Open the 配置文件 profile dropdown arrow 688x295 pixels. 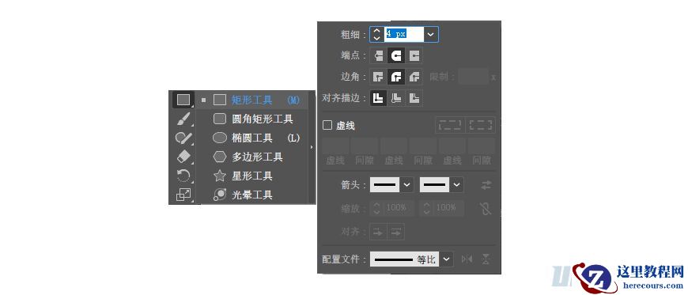446,259
